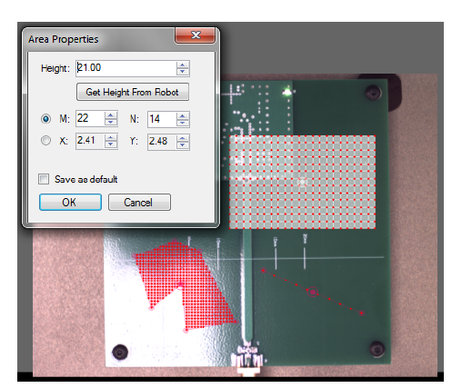This screenshot has height=388, width=462.
Task: Increase N value with up arrow
Action: [x=183, y=115]
